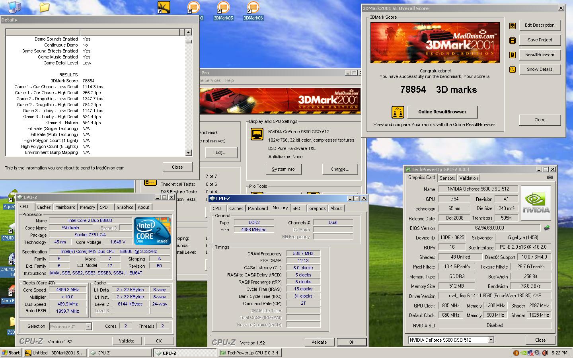Image resolution: width=573 pixels, height=358 pixels.
Task: Open the Help menu in 3DMark2001
Action: (229, 80)
